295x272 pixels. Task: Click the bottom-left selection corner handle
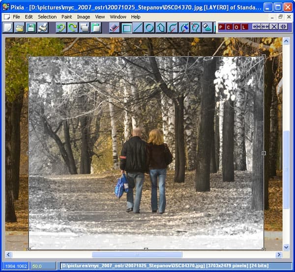point(29,249)
